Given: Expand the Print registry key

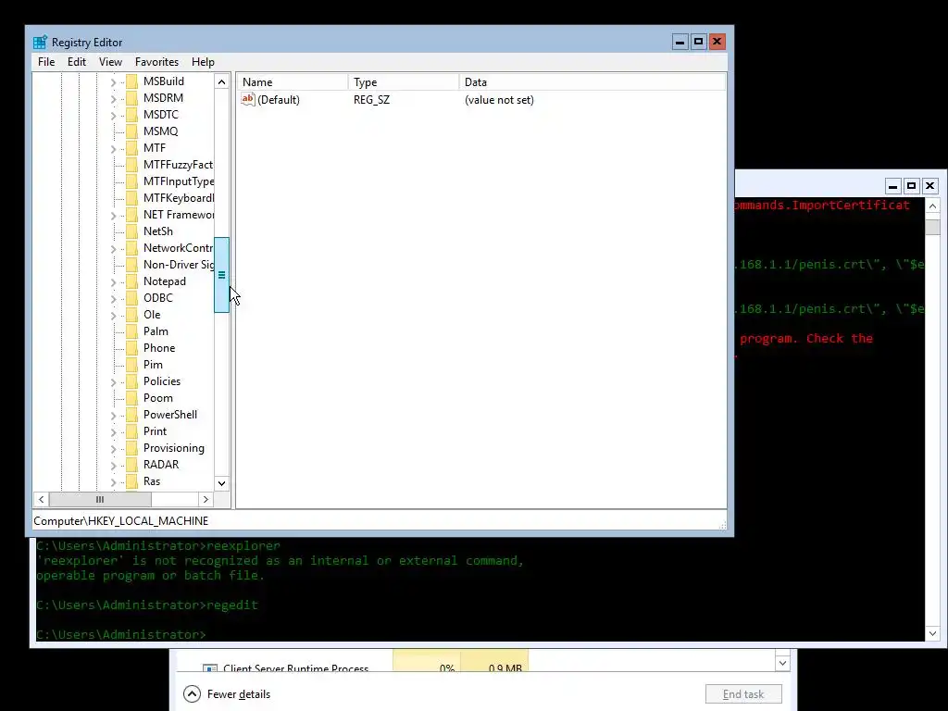Looking at the screenshot, I should click(113, 432).
